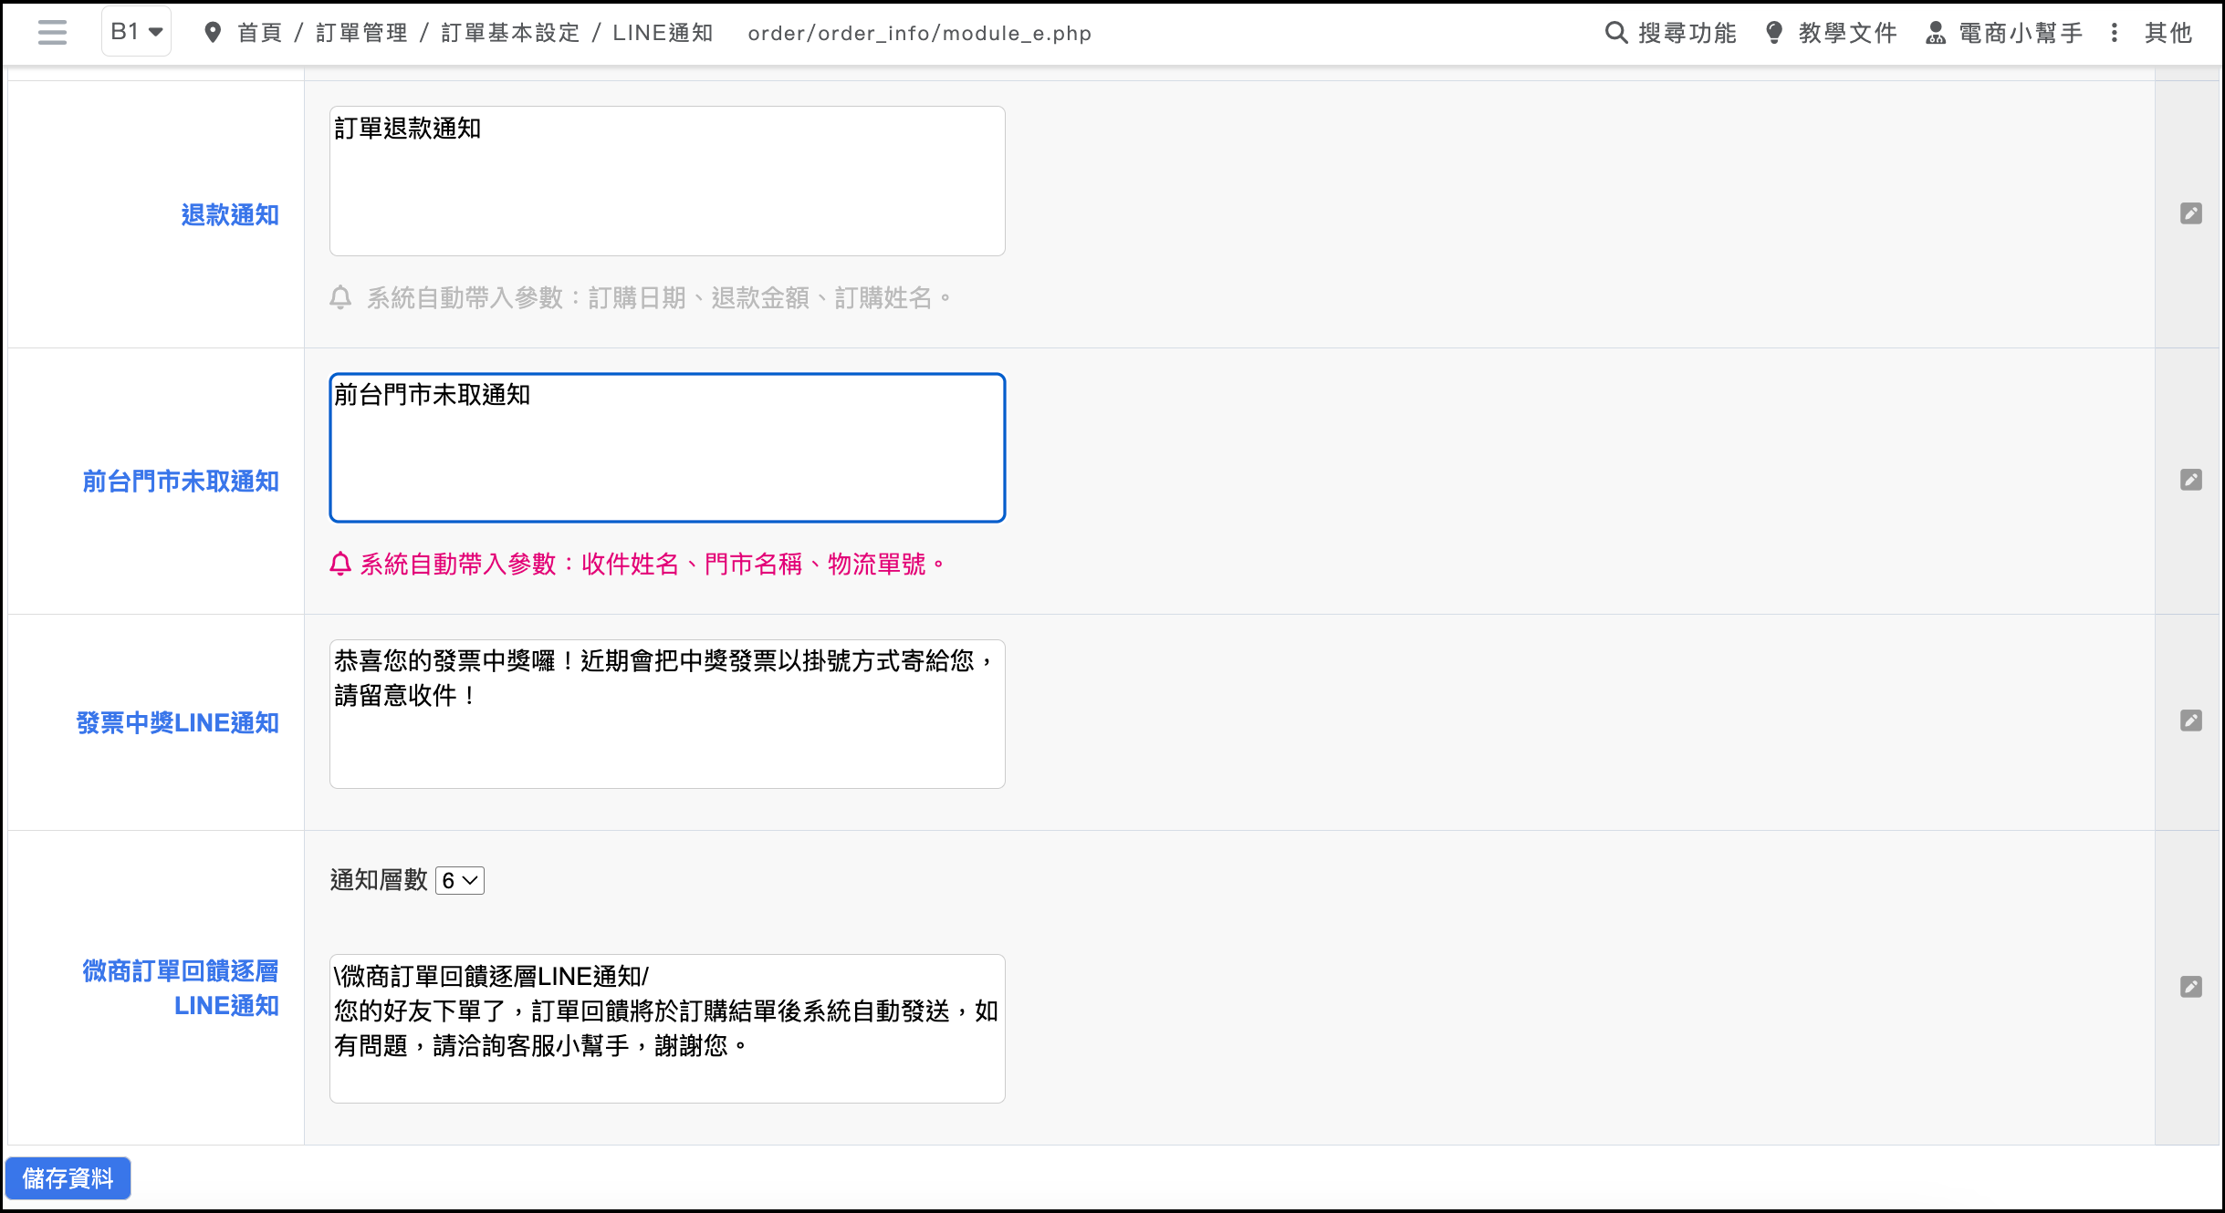Open 教學文件 tutorial documents
Image resolution: width=2225 pixels, height=1213 pixels.
point(1848,33)
